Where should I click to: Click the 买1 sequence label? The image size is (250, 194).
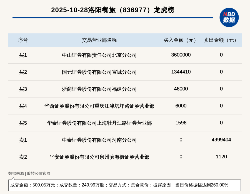(23, 55)
